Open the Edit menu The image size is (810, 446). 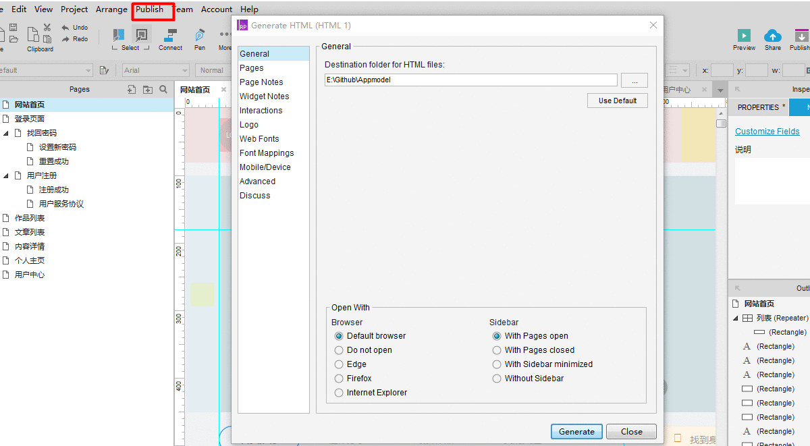coord(19,9)
